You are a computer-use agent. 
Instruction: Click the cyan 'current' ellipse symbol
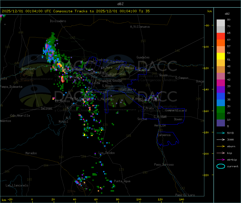(221, 166)
